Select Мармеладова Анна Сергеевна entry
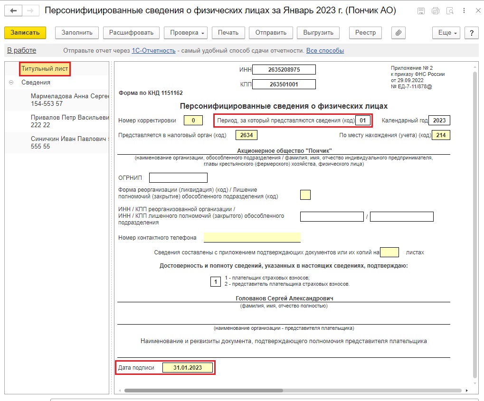The height and width of the screenshot is (401, 484). click(69, 100)
